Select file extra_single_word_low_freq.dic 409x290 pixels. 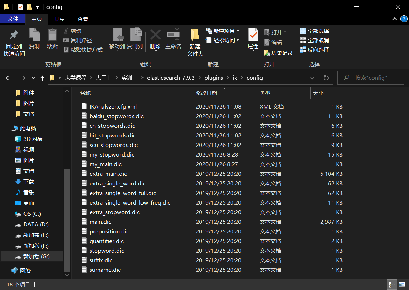pos(130,203)
